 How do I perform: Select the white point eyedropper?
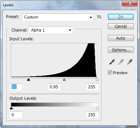click(x=130, y=62)
